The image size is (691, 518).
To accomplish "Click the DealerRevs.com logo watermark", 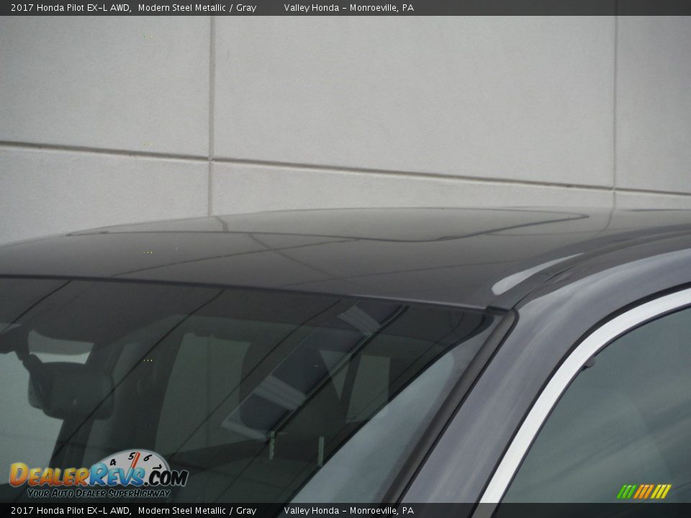I will (98, 476).
